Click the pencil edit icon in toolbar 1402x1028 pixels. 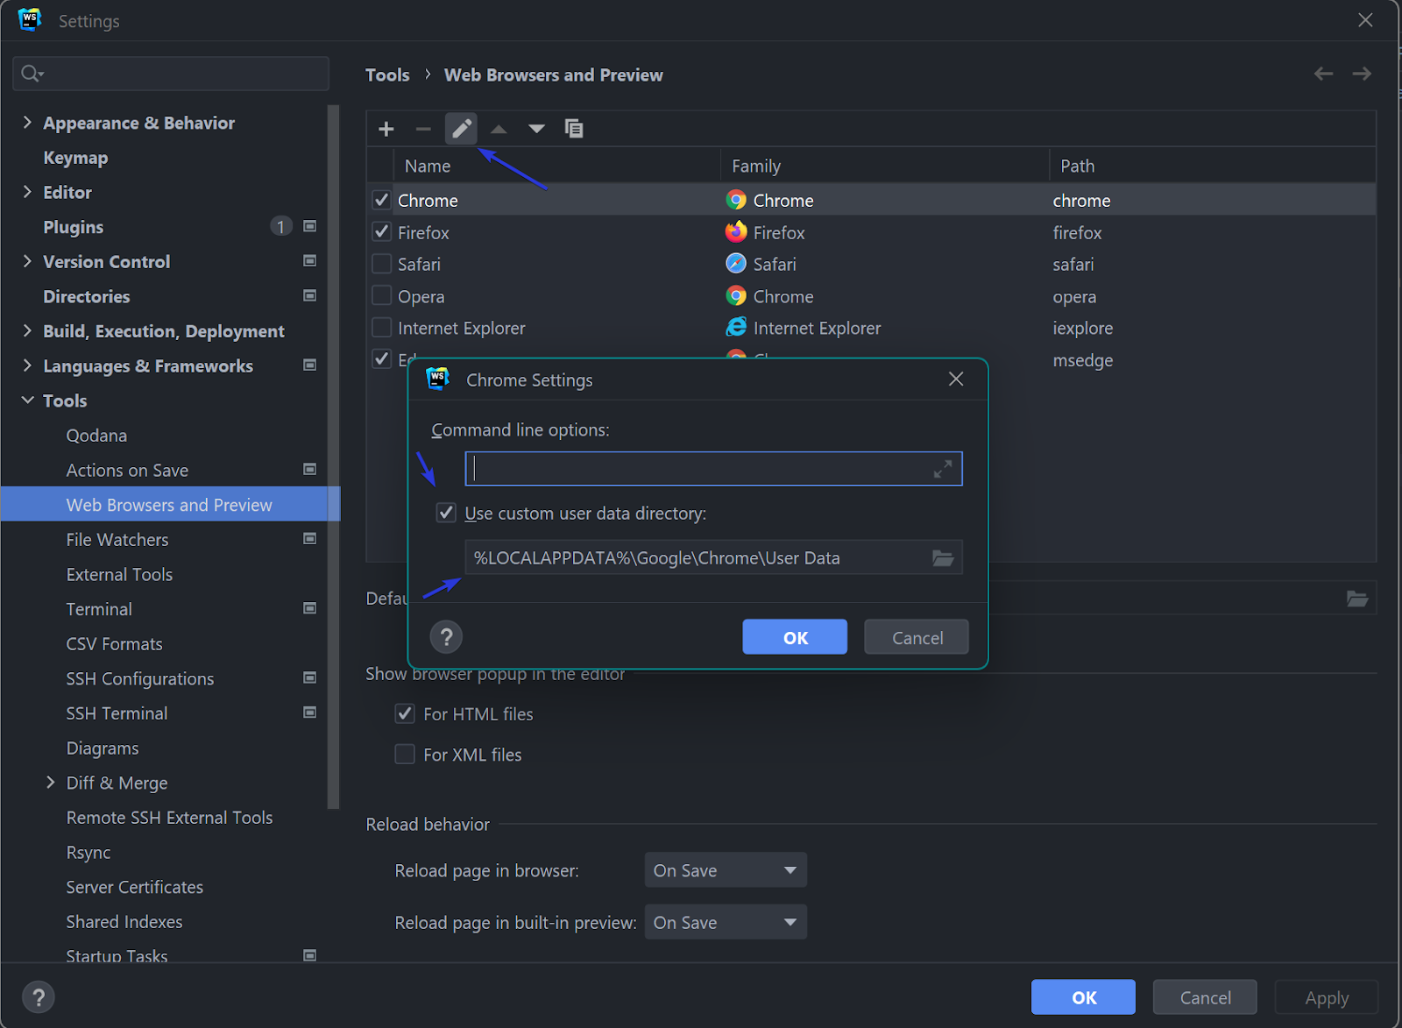461,129
